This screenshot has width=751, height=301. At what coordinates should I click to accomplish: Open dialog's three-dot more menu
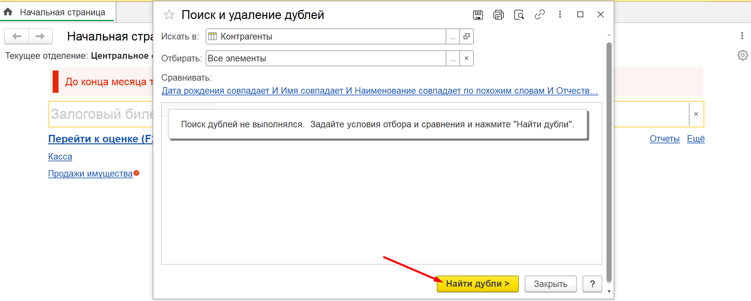560,15
